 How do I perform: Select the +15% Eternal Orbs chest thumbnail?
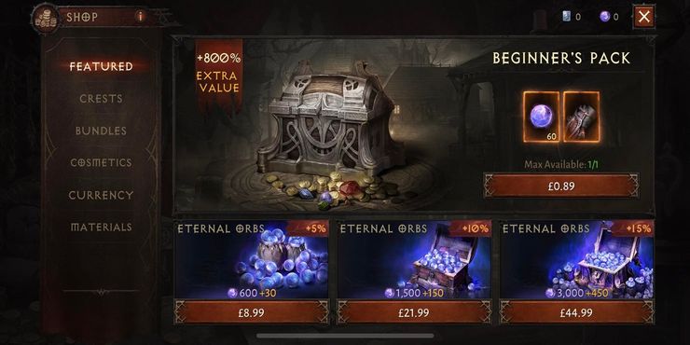[x=576, y=260]
